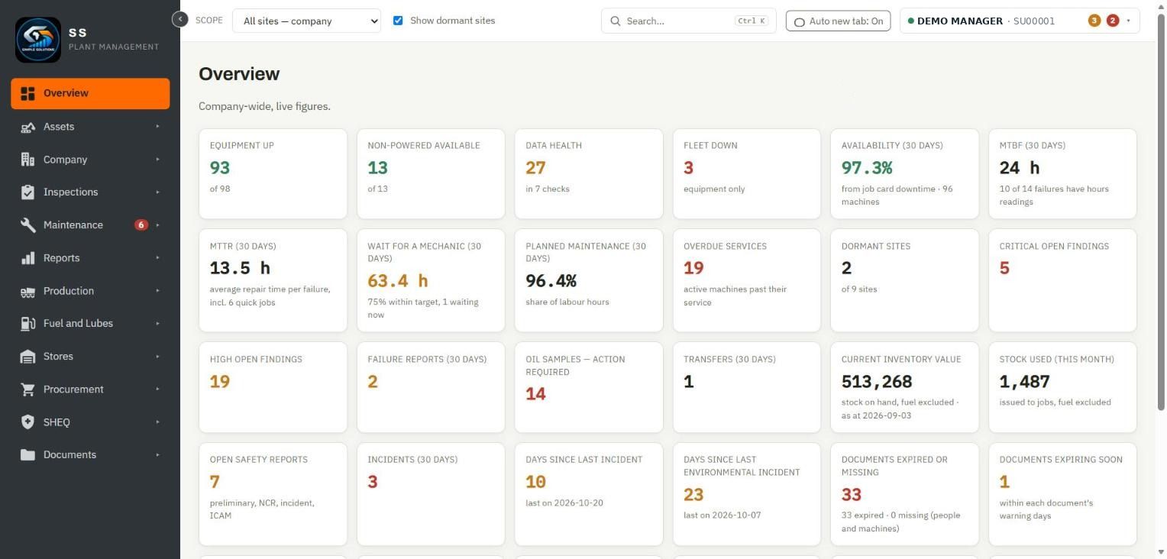
Task: Expand the Inspections submenu arrow
Action: point(158,192)
